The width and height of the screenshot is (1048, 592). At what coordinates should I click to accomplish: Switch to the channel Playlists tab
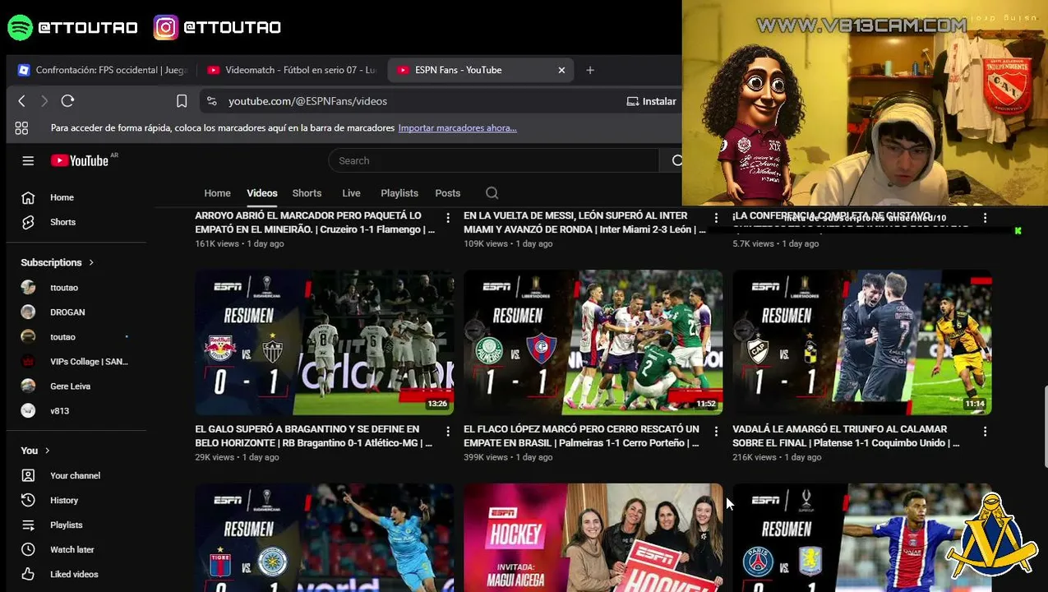[399, 193]
